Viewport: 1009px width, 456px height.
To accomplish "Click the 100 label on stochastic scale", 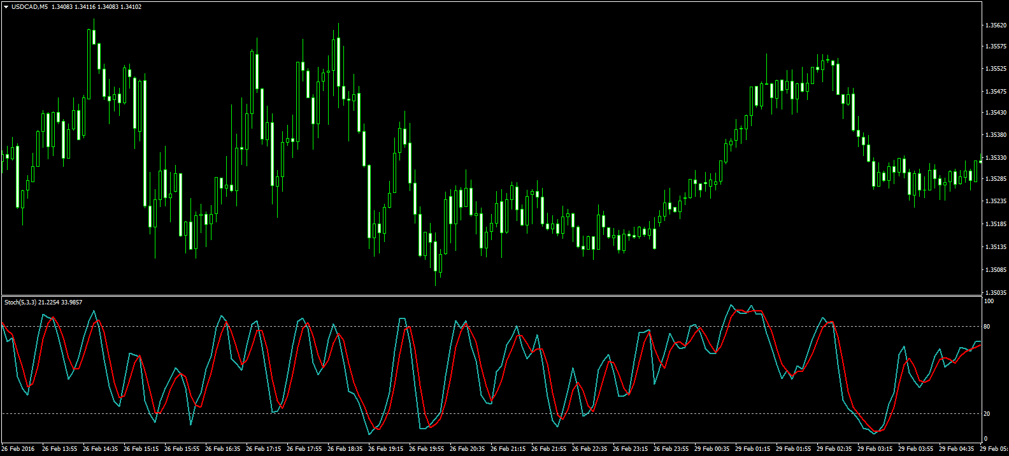I will pos(989,301).
